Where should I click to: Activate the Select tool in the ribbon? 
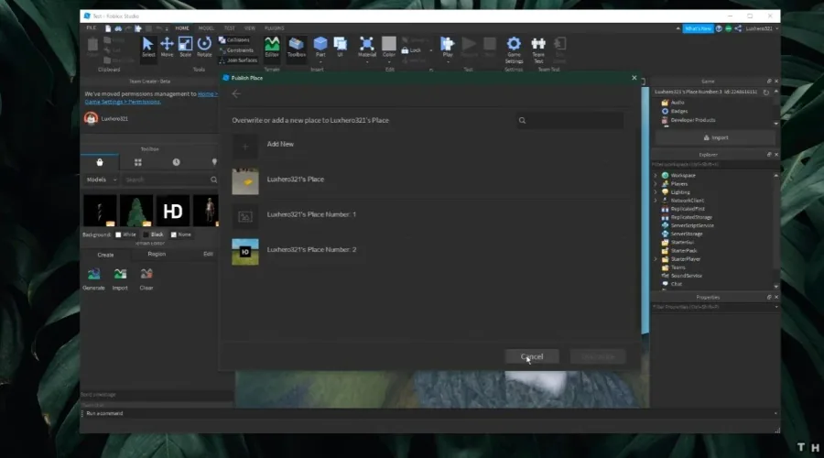148,47
